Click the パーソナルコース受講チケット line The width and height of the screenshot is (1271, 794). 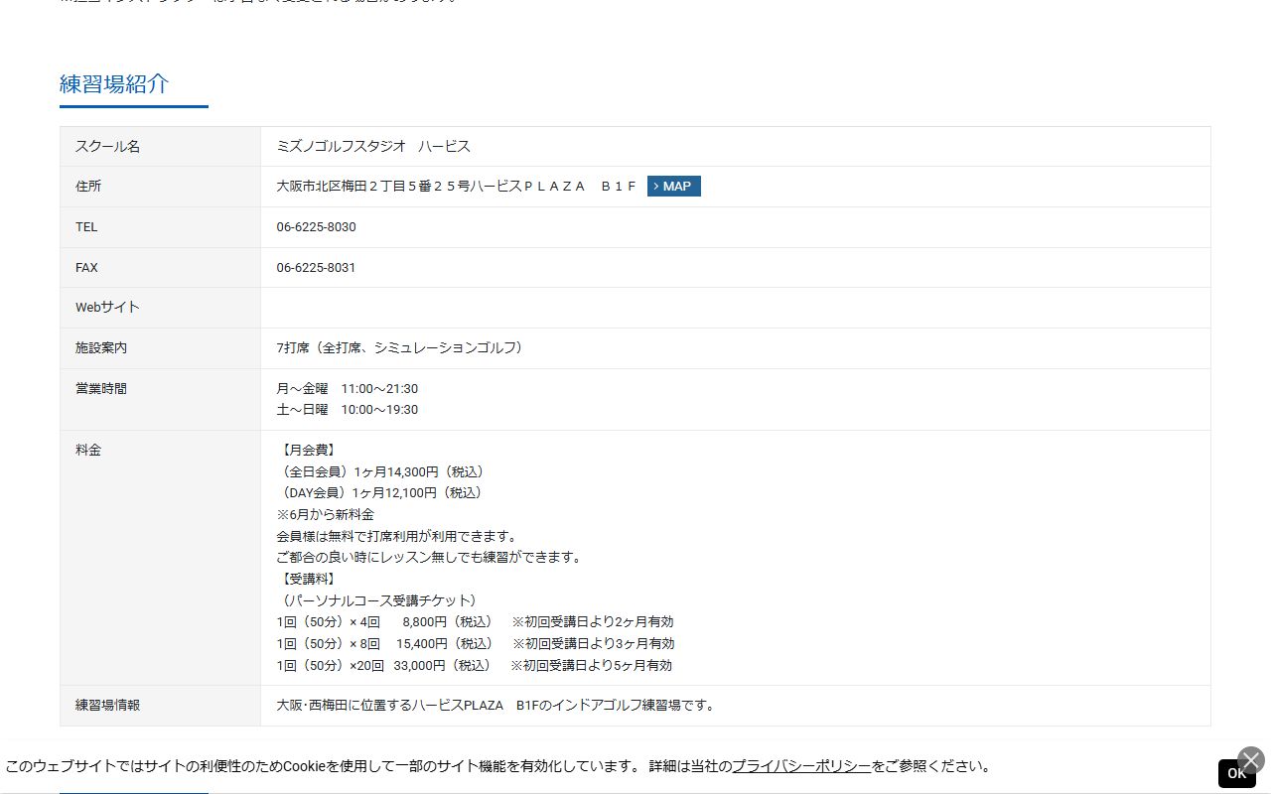point(377,601)
